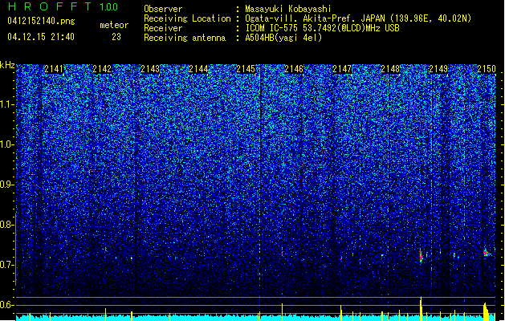Click the name Masayuki Kobayashi
The width and height of the screenshot is (505, 321).
288,9
